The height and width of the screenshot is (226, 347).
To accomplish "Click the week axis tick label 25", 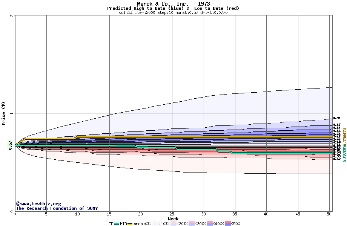I will (172, 214).
